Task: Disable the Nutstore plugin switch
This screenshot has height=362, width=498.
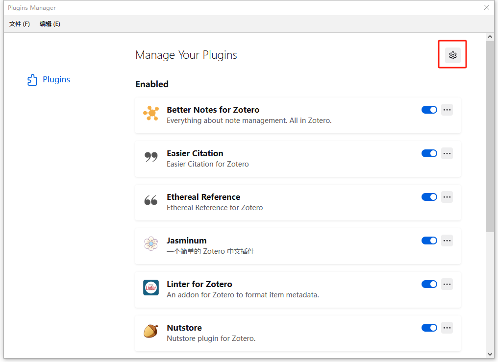Action: click(x=429, y=328)
